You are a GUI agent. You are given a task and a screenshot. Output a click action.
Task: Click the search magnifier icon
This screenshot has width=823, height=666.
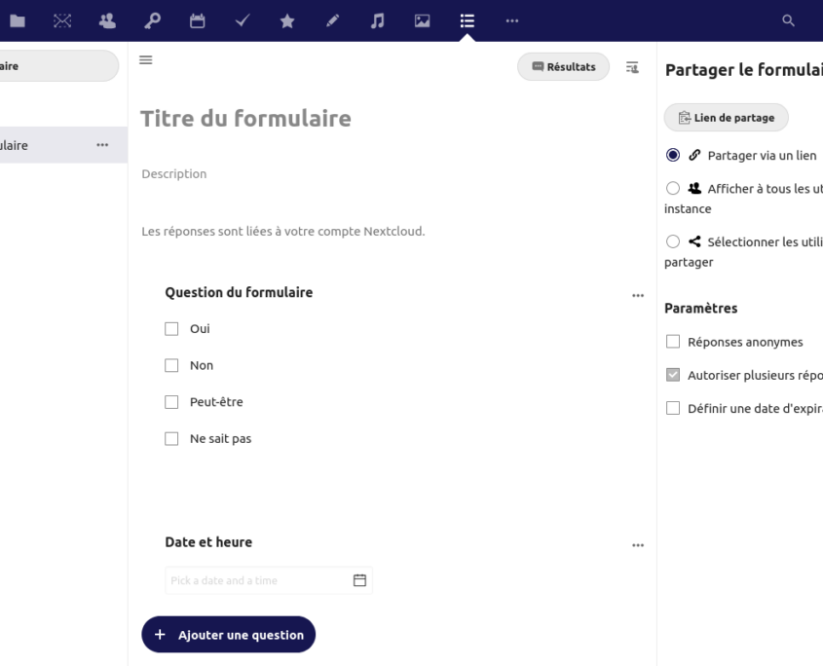point(789,20)
